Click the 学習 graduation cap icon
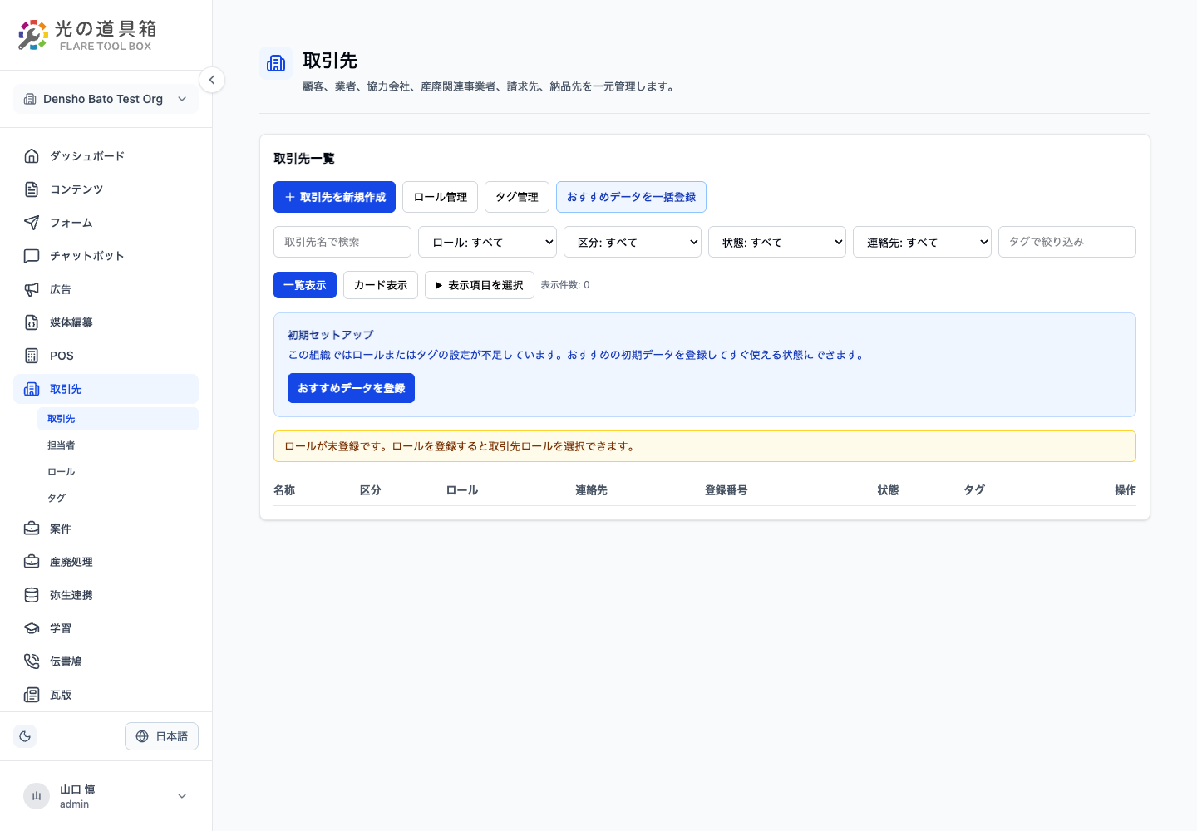 pos(32,628)
